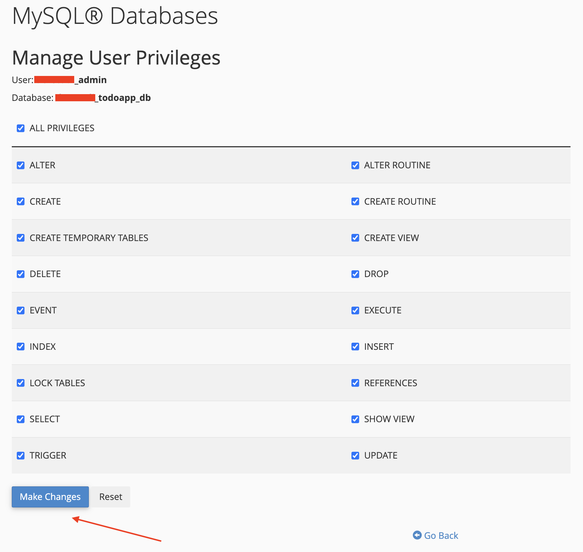Click the Reset button

[x=111, y=497]
